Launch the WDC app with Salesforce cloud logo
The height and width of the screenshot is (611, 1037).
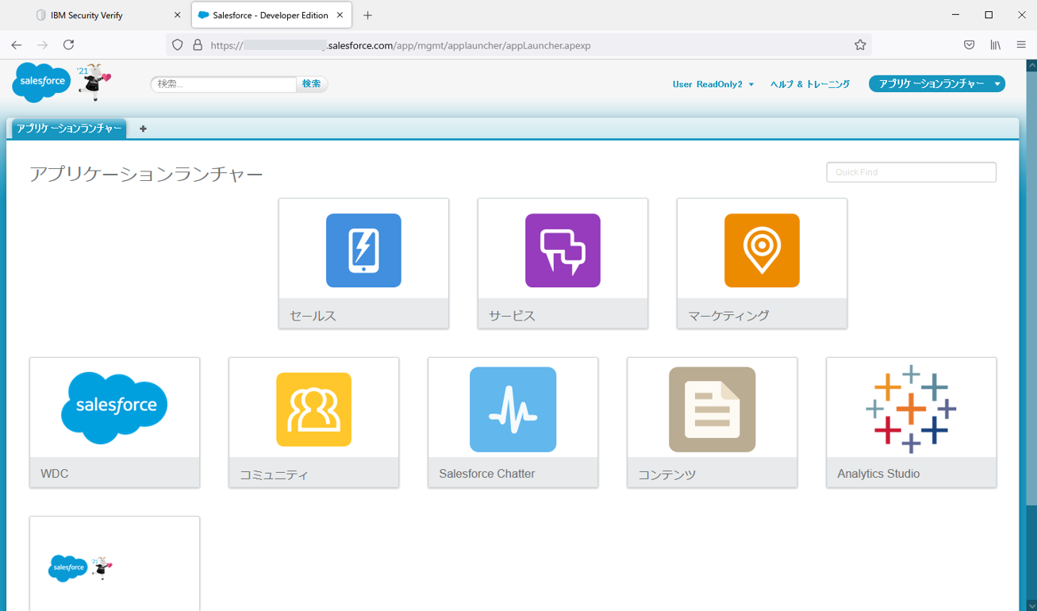pyautogui.click(x=114, y=408)
